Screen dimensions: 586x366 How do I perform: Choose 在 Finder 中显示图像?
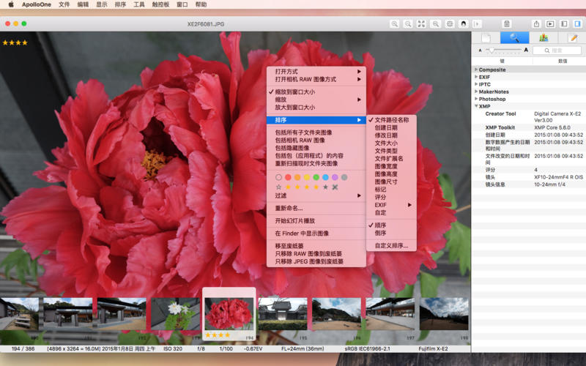(x=316, y=234)
